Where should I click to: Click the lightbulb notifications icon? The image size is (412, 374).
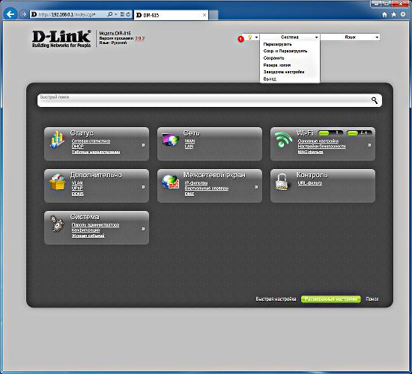pyautogui.click(x=249, y=37)
